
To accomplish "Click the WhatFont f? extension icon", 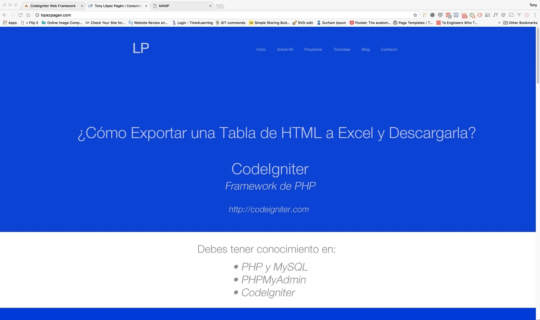I will [x=495, y=15].
